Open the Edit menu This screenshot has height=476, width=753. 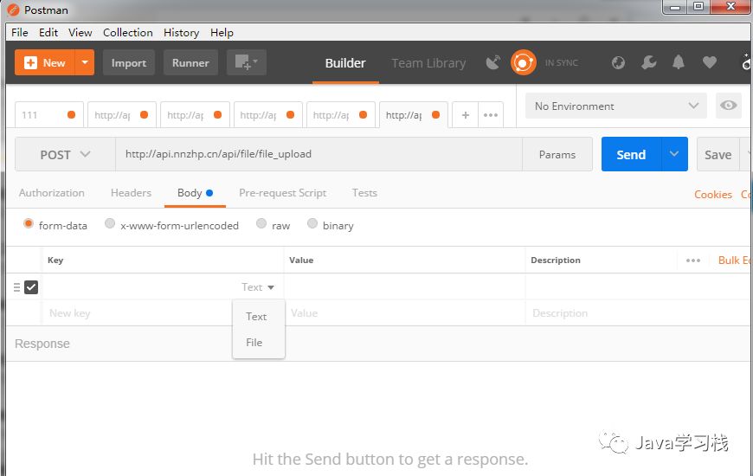(48, 33)
